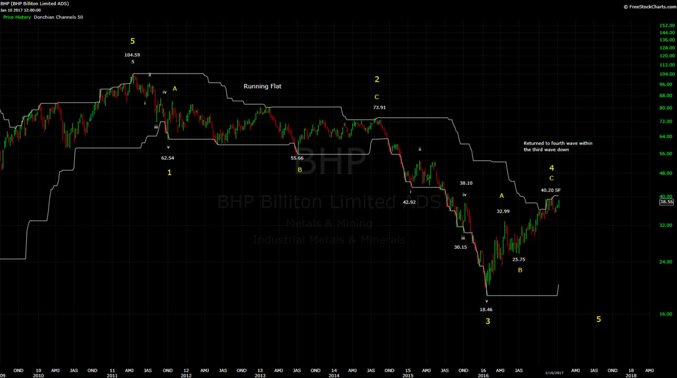Click the Jan 10 2017 12:00:00 timestamp

(x=21, y=10)
